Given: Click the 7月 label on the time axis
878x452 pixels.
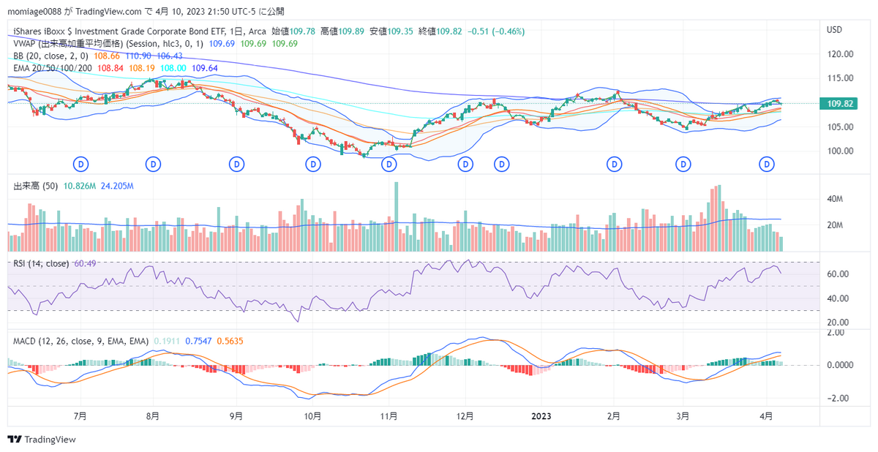Looking at the screenshot, I should [x=80, y=416].
